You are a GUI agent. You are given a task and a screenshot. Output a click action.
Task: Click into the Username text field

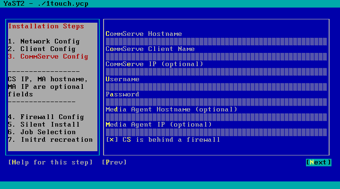[216, 86]
